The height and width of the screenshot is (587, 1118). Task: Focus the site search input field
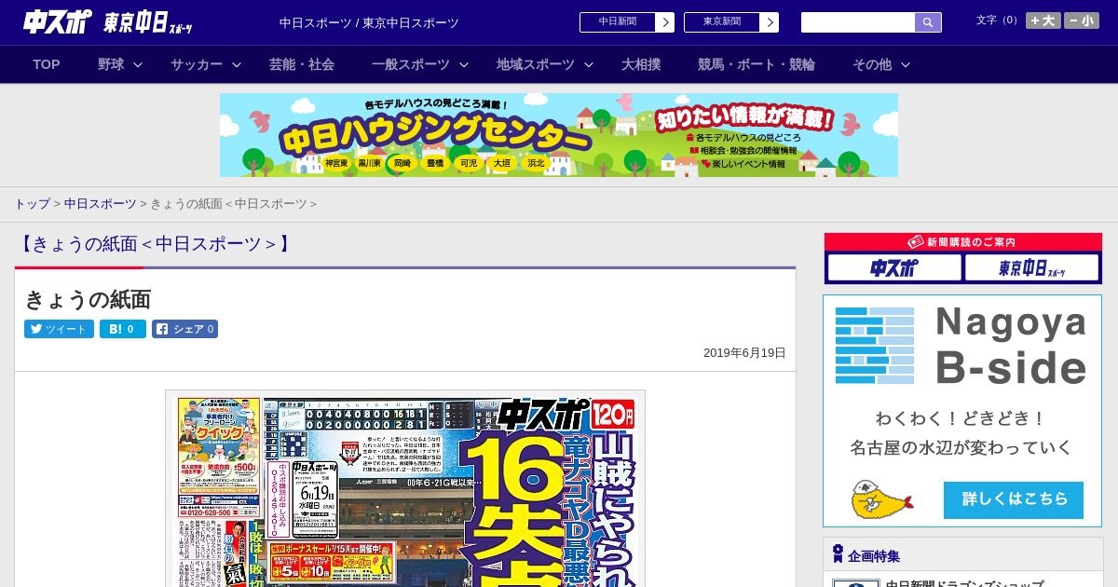pos(858,22)
